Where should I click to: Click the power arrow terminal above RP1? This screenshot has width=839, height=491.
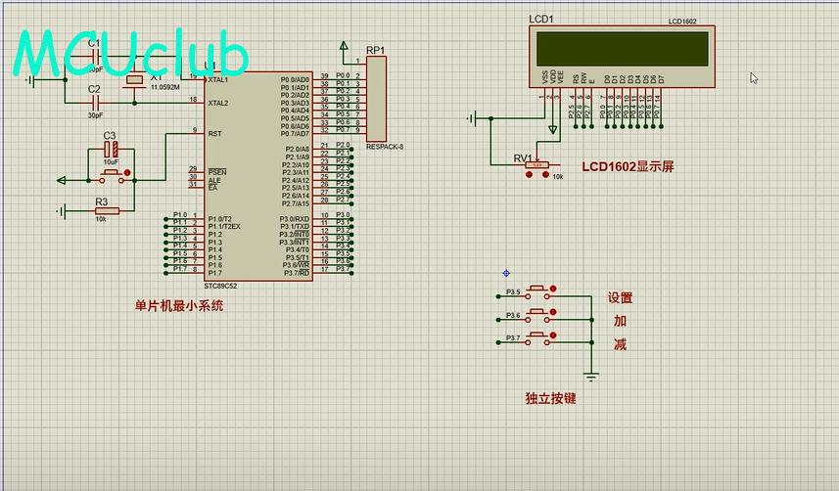coord(344,45)
